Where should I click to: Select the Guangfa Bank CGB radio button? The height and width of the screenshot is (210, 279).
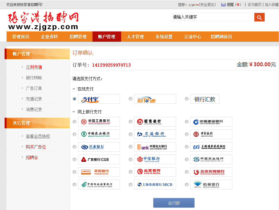tap(74, 159)
